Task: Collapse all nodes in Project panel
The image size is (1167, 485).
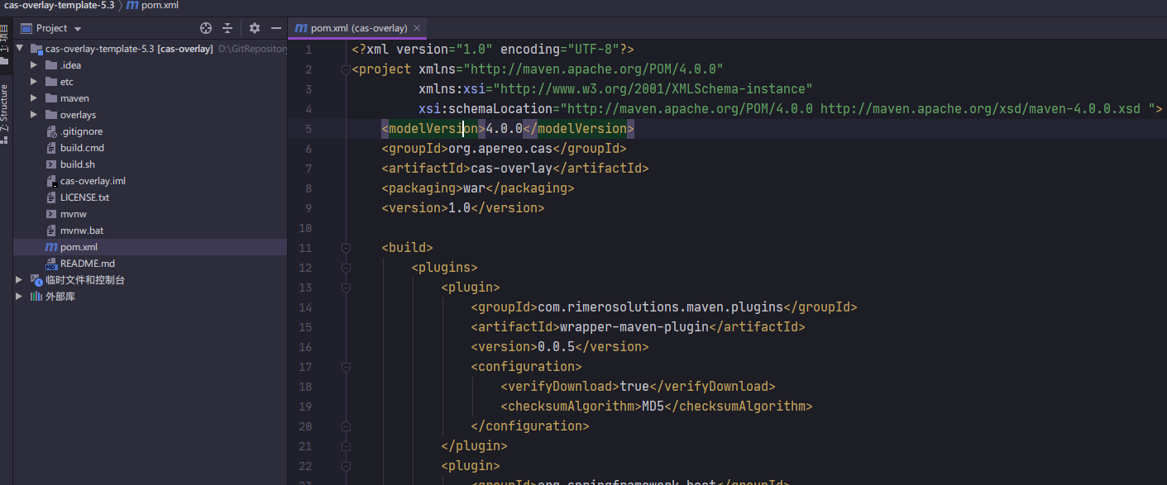Action: pyautogui.click(x=227, y=28)
